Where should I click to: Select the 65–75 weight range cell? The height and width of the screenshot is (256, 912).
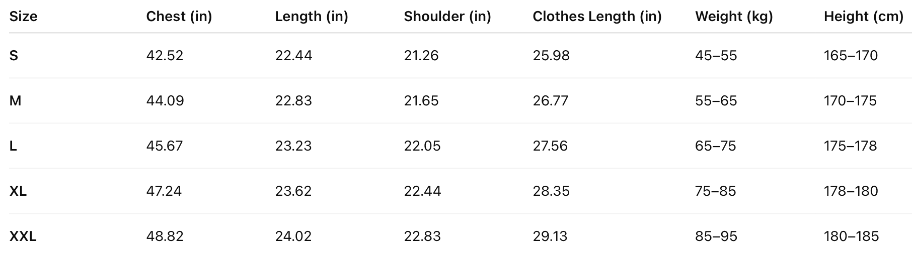coord(715,146)
